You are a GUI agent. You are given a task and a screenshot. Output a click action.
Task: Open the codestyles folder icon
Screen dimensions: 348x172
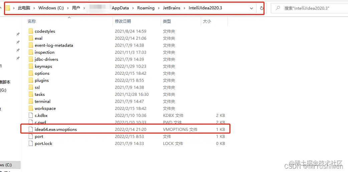(31, 31)
